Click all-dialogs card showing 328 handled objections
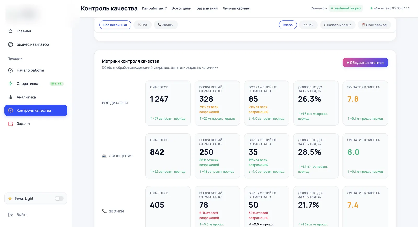 point(217,103)
